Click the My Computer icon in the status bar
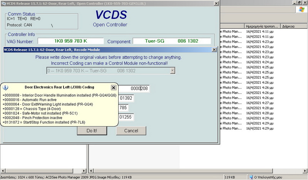 [251, 177]
